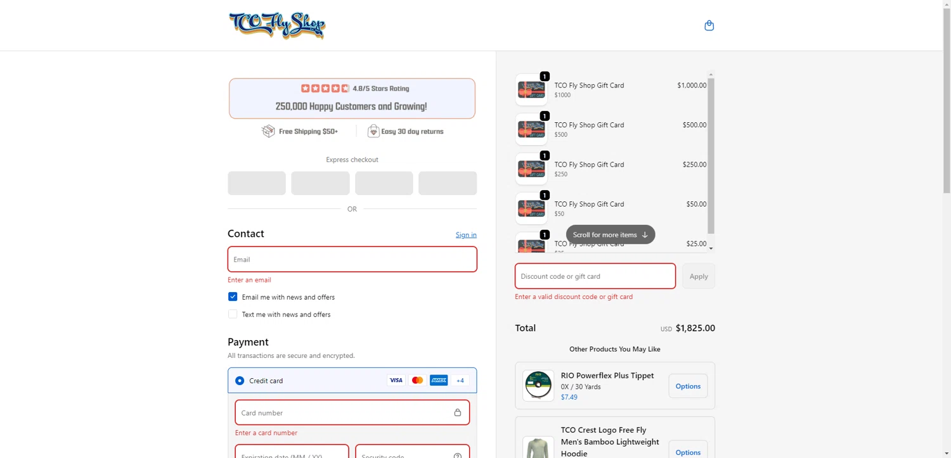Click '250,000 Happy Customers and Growing!' banner text
951x458 pixels.
(351, 106)
